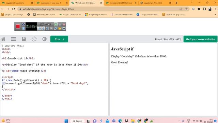Toggle speaker audio in the recorder toolbar
218x123 pixels.
click(40, 29)
